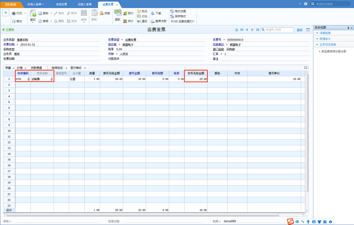Viewport: 354px width, 225px height.
Task: Click the plus new-document icon
Action: 6,13
